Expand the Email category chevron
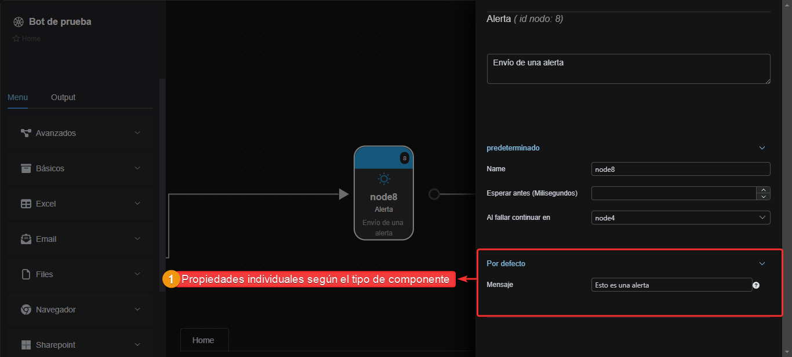 tap(137, 238)
